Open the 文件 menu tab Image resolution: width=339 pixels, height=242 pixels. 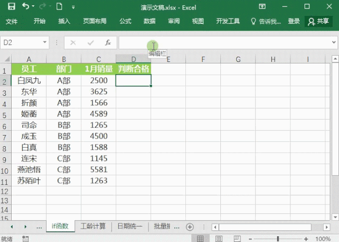click(x=12, y=21)
